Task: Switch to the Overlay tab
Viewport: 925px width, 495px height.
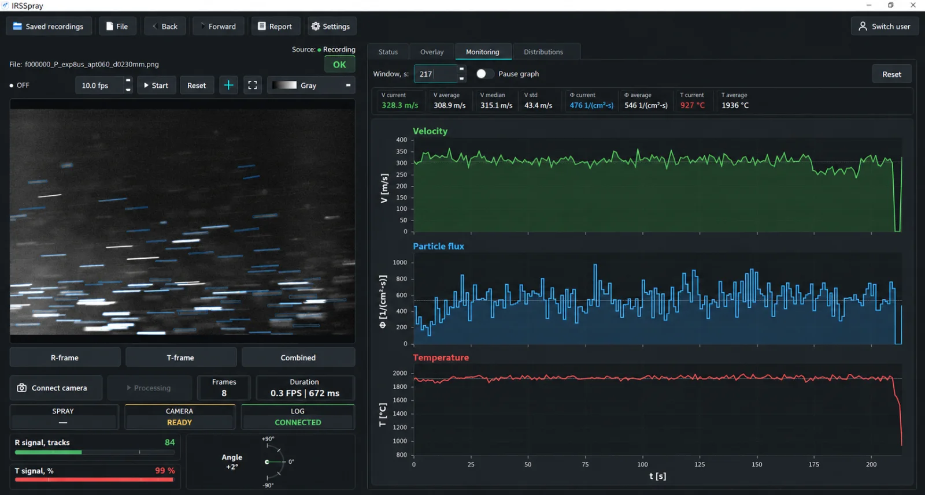Action: tap(432, 52)
